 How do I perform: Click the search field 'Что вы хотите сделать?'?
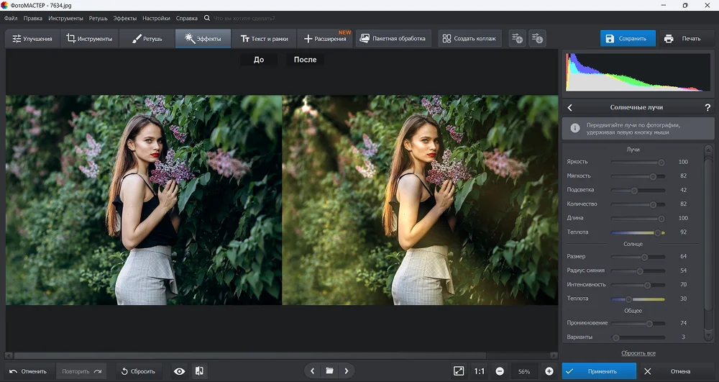tap(244, 18)
